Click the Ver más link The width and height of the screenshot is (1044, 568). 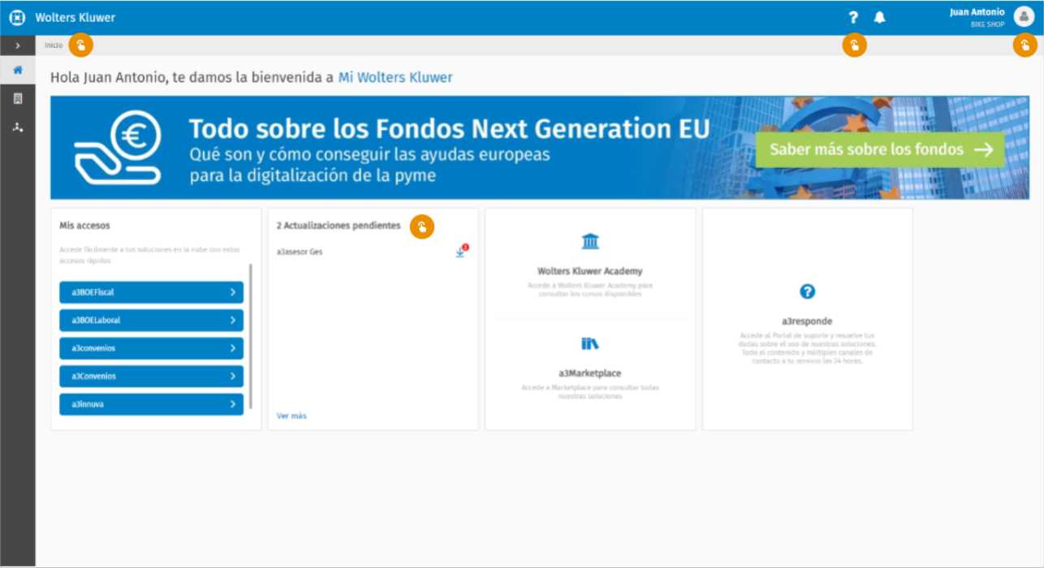click(x=291, y=415)
